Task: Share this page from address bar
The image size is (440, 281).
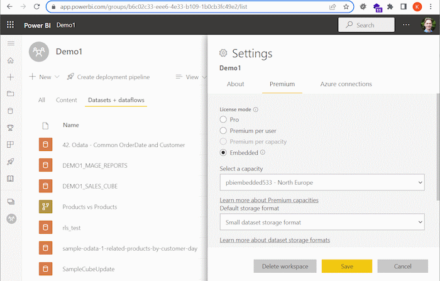Action: [x=333, y=7]
